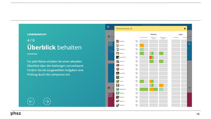Collapse the Rechnen section behind the dialog

point(109,36)
